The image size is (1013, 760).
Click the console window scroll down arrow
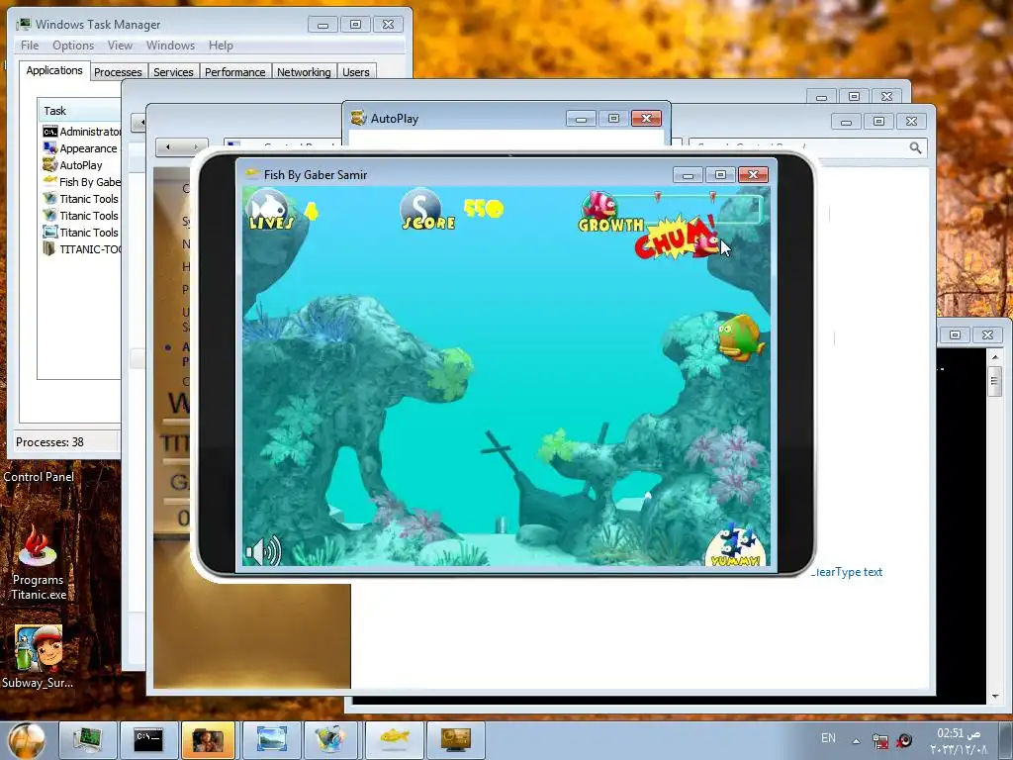click(x=995, y=696)
